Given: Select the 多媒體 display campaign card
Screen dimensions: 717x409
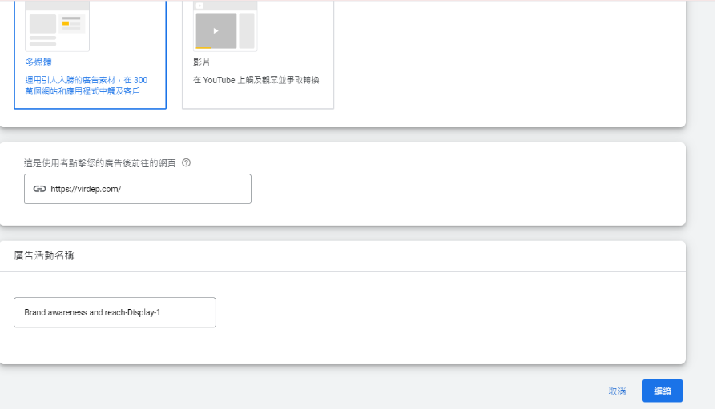Looking at the screenshot, I should click(90, 54).
